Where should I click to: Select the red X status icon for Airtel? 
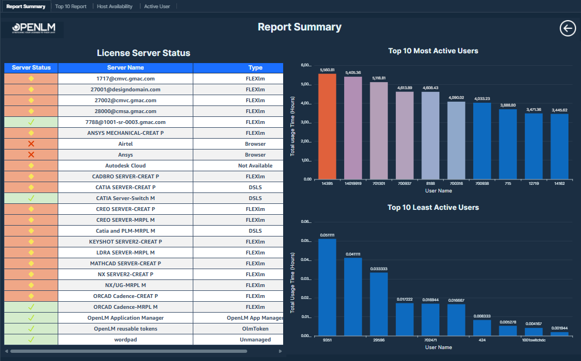click(30, 144)
